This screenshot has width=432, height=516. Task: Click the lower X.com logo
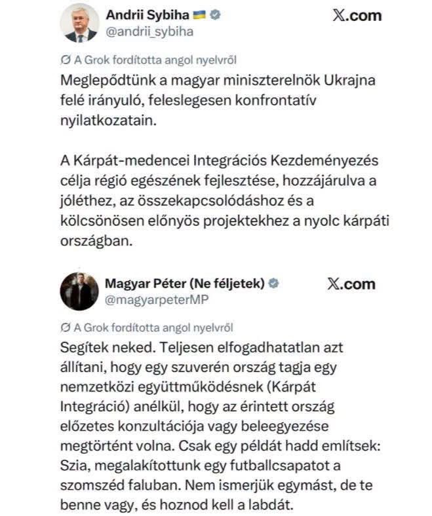click(x=351, y=284)
